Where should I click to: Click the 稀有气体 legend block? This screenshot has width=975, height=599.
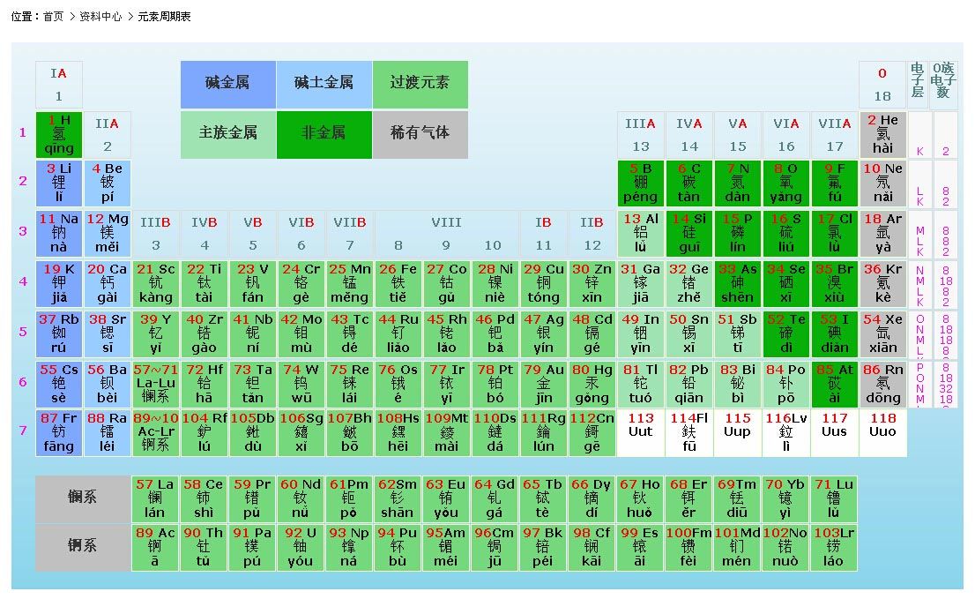(x=421, y=135)
